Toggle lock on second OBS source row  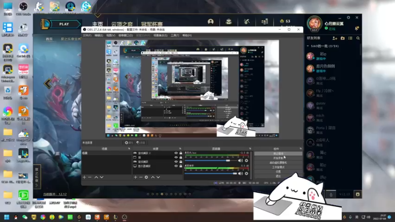181,157
